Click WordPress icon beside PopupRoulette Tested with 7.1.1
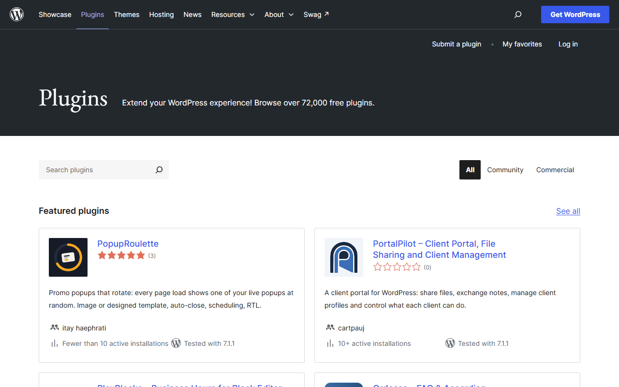 [x=176, y=343]
